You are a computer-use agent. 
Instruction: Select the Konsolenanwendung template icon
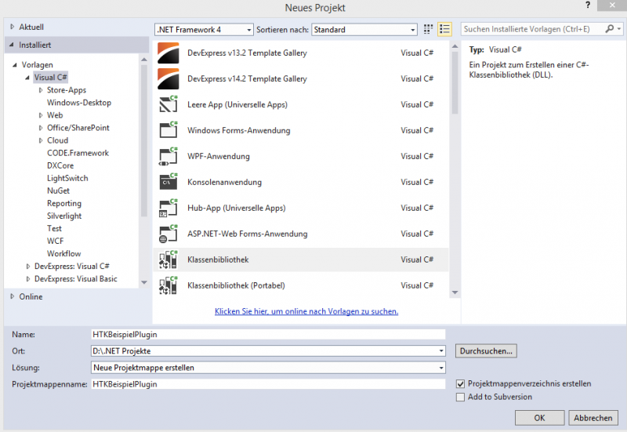click(169, 182)
